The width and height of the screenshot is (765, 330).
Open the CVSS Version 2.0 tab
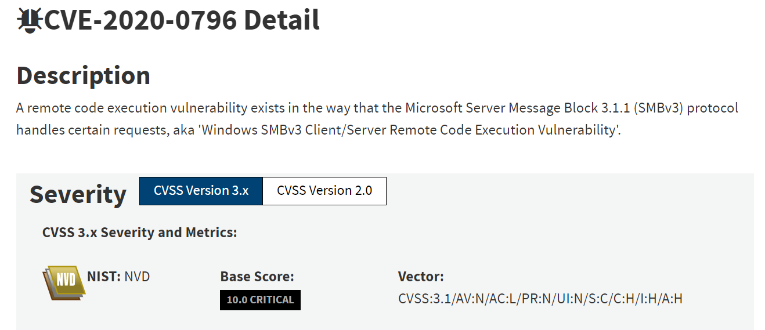pos(324,191)
